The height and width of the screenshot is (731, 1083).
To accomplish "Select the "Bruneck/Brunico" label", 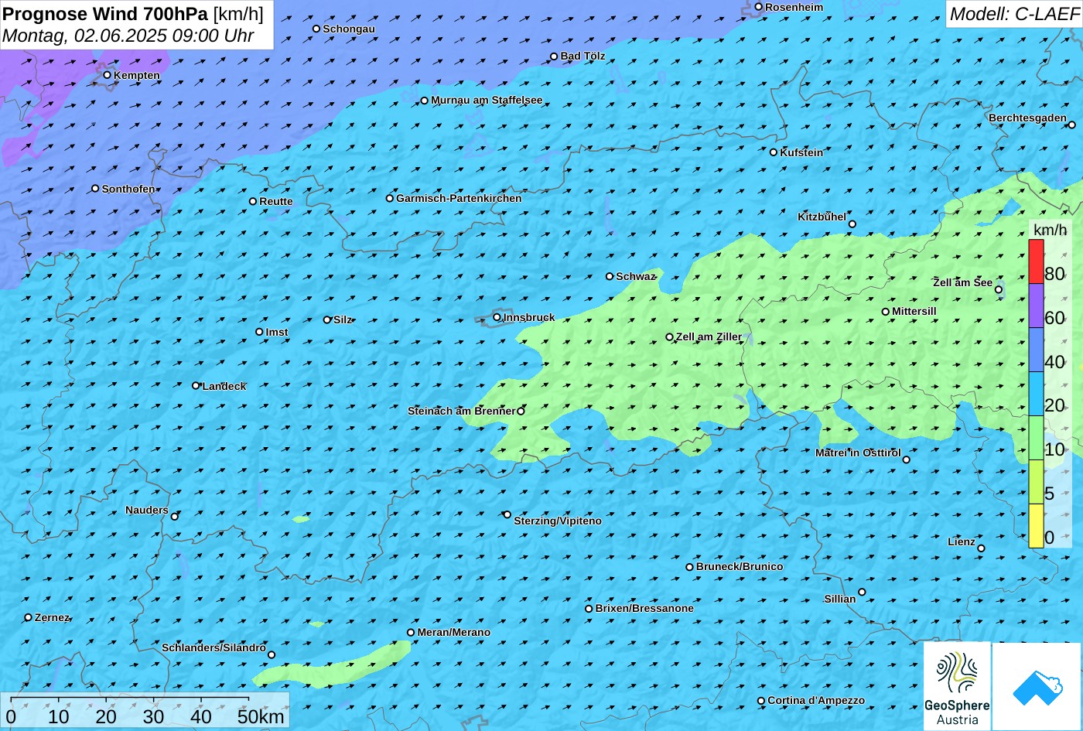I will pyautogui.click(x=740, y=566).
